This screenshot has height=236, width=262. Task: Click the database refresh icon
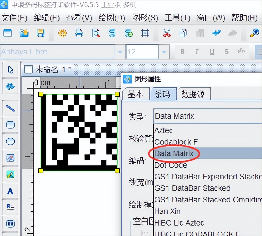(x=129, y=33)
